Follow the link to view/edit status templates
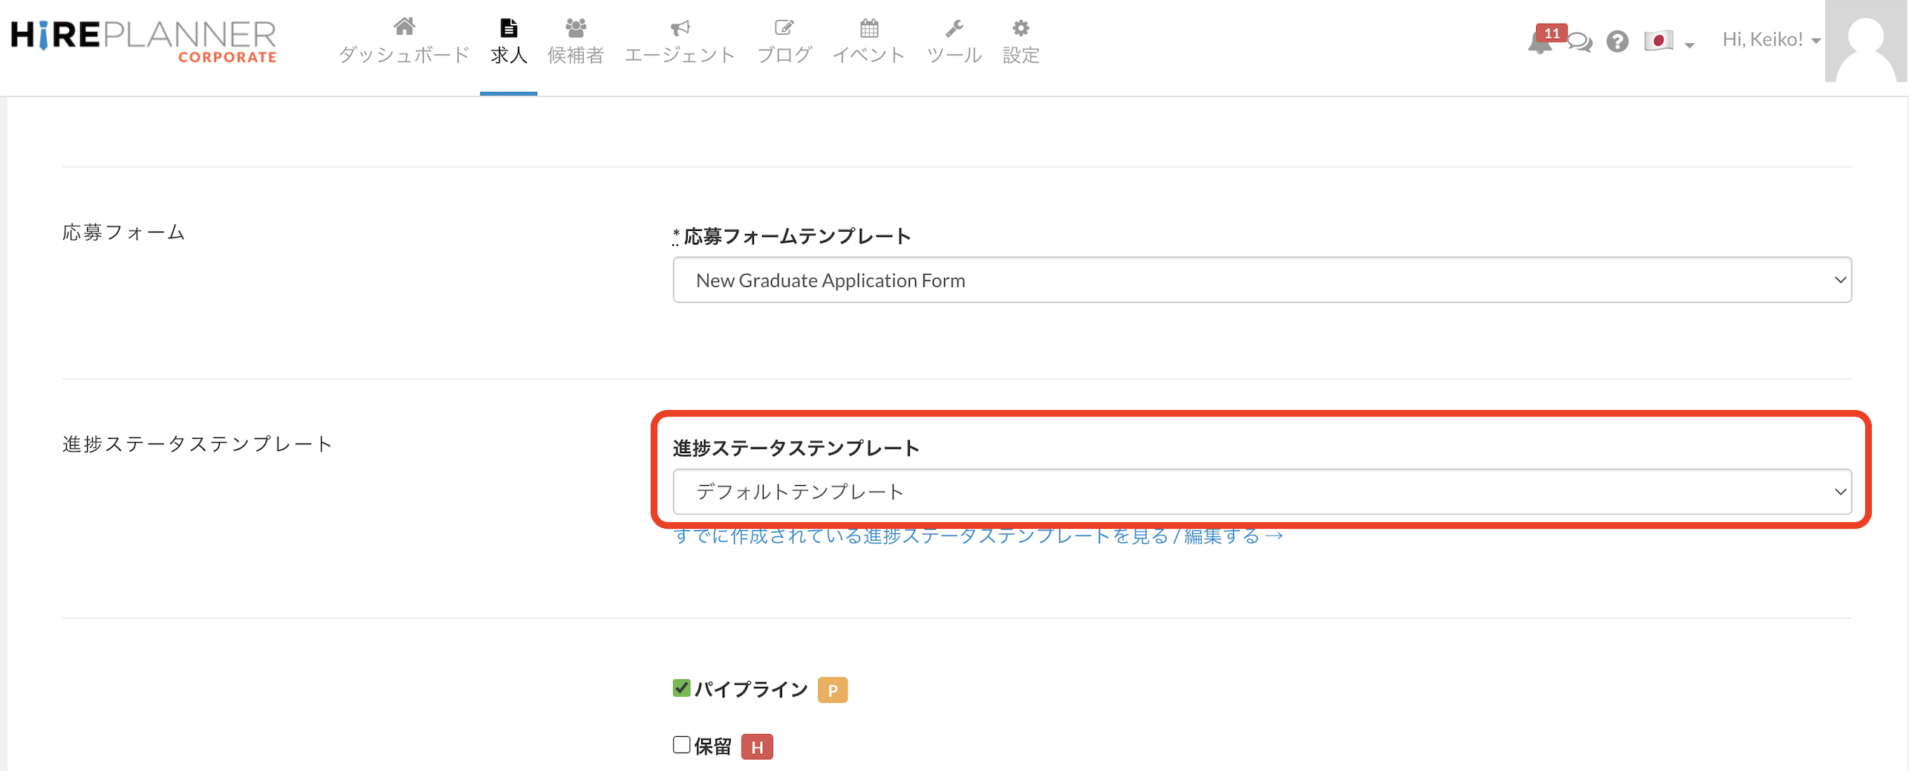This screenshot has width=1909, height=771. (x=978, y=536)
